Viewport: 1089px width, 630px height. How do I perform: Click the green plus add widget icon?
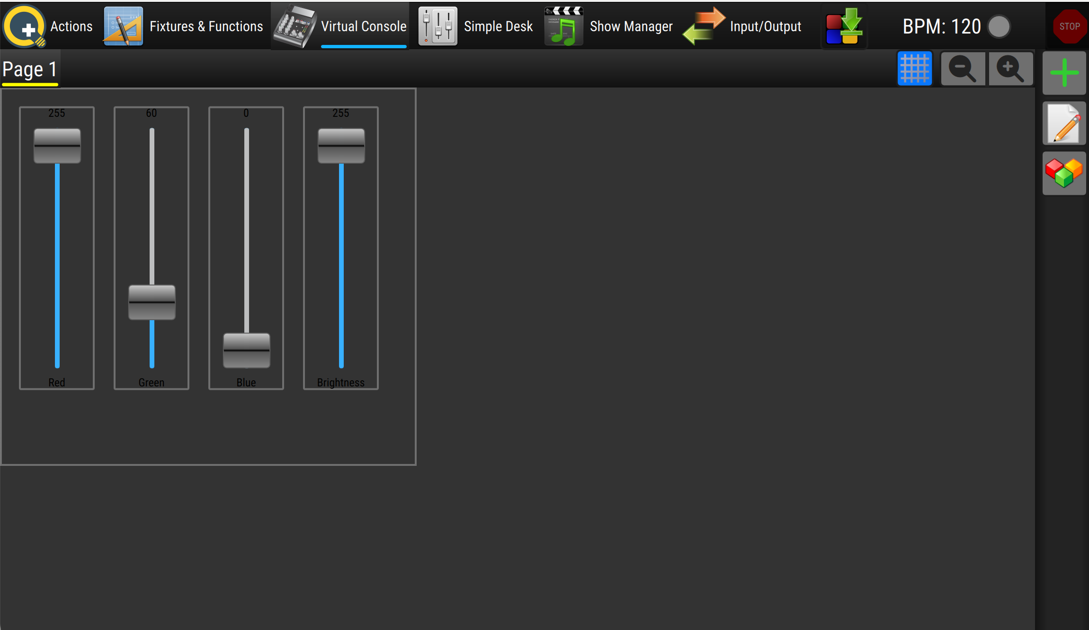click(1064, 73)
